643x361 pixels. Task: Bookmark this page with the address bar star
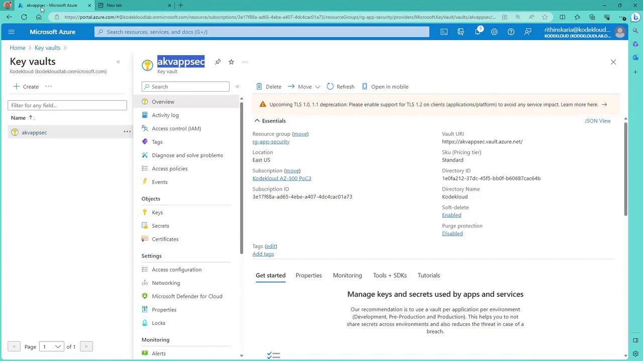[x=545, y=17]
